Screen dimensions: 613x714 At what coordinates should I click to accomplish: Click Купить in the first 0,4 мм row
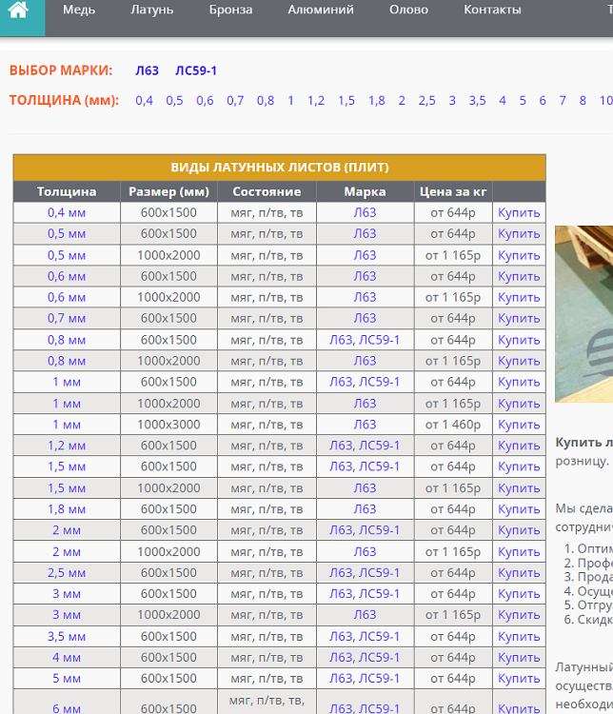coord(519,212)
